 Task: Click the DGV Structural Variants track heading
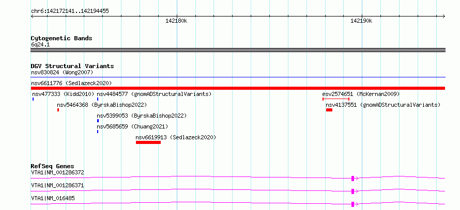tap(72, 66)
